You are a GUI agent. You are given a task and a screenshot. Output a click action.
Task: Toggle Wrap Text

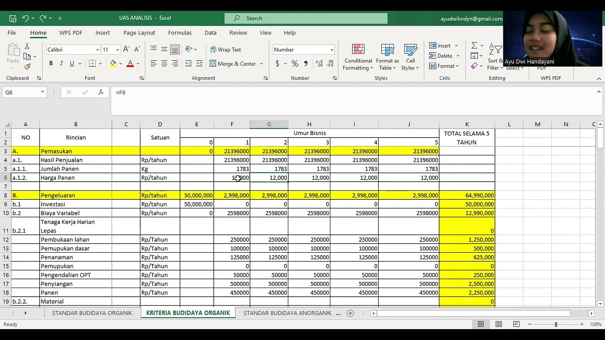pyautogui.click(x=225, y=49)
